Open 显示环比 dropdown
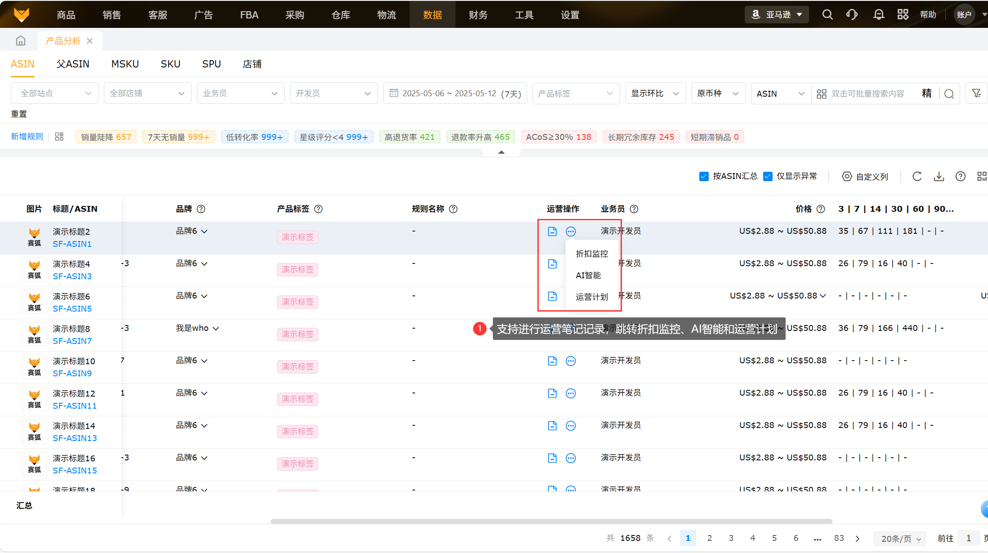Viewport: 988px width, 553px height. [655, 94]
